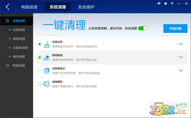
Task: Click the 使用痕迹 title text
Action: [57, 55]
